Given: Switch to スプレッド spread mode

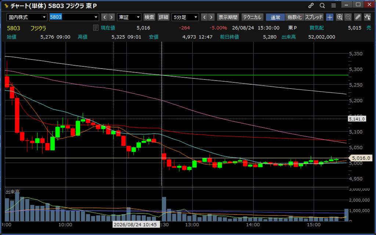Looking at the screenshot, I should pyautogui.click(x=314, y=17).
